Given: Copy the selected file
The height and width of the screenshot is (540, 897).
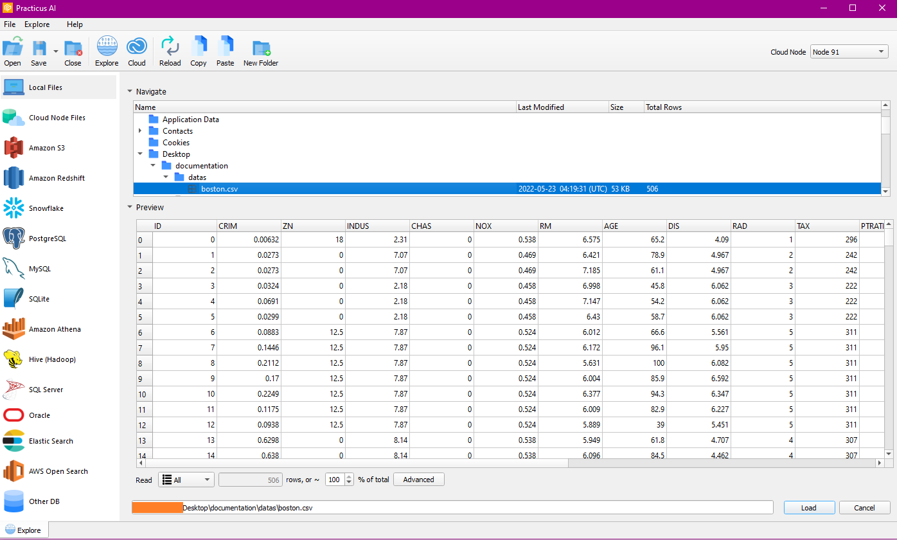Looking at the screenshot, I should point(198,51).
